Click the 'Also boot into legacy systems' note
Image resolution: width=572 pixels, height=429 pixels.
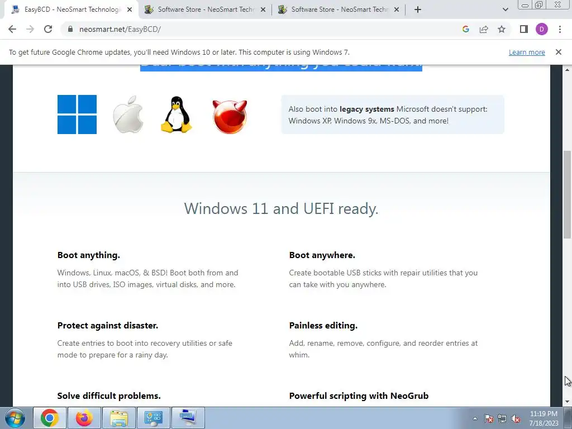coord(393,115)
